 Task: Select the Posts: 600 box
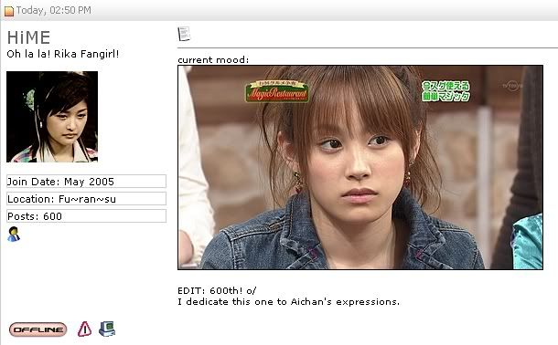pos(87,216)
